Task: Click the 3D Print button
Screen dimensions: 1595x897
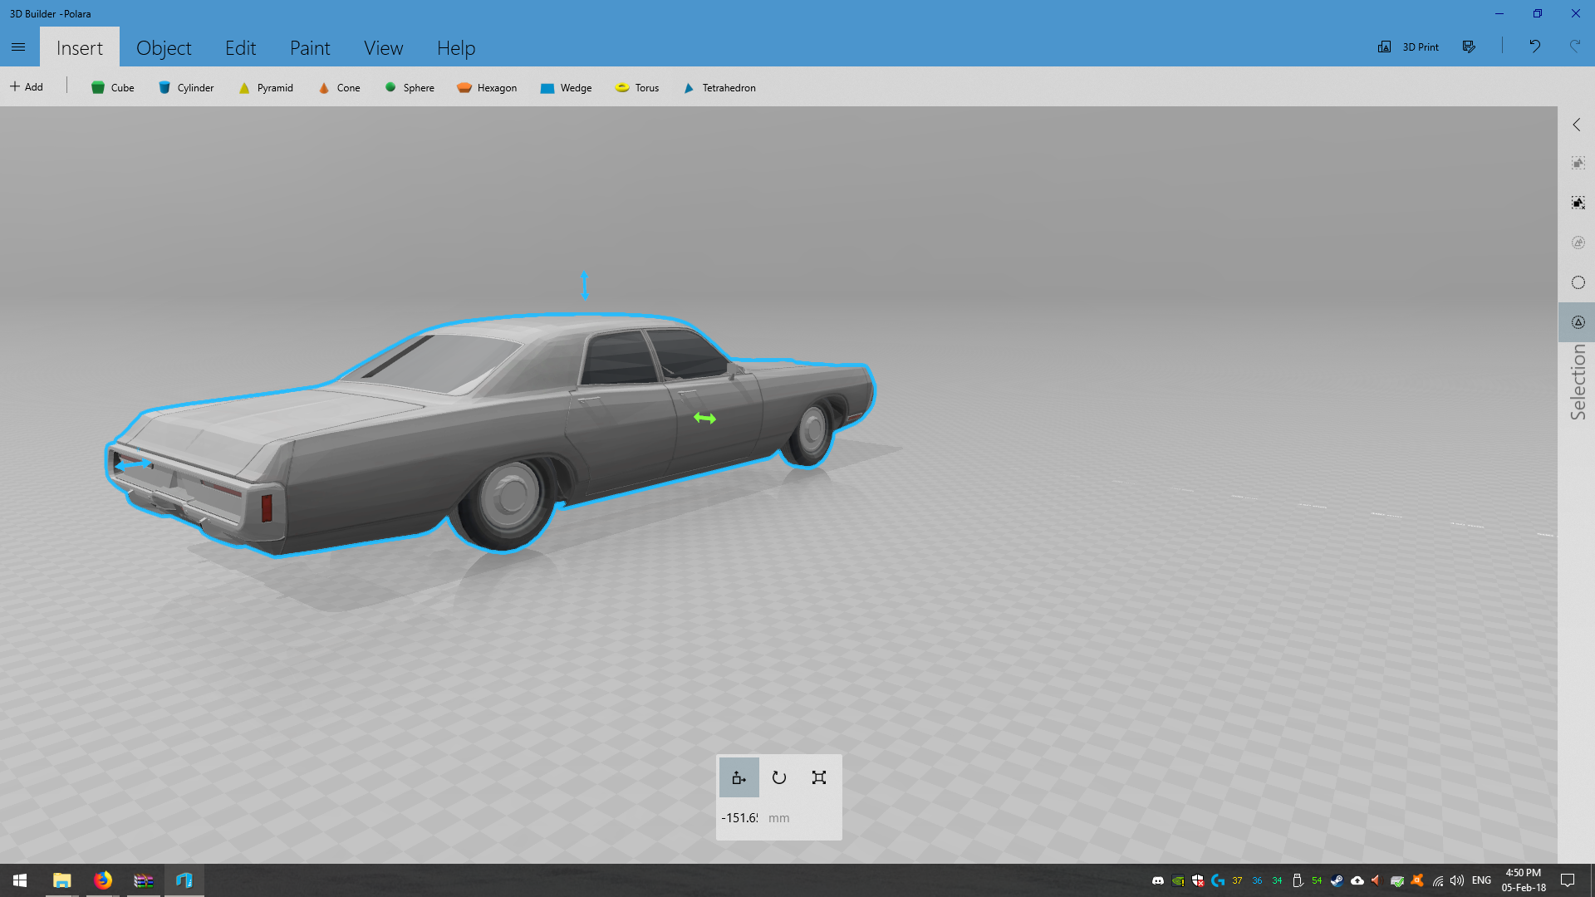Action: 1409,47
